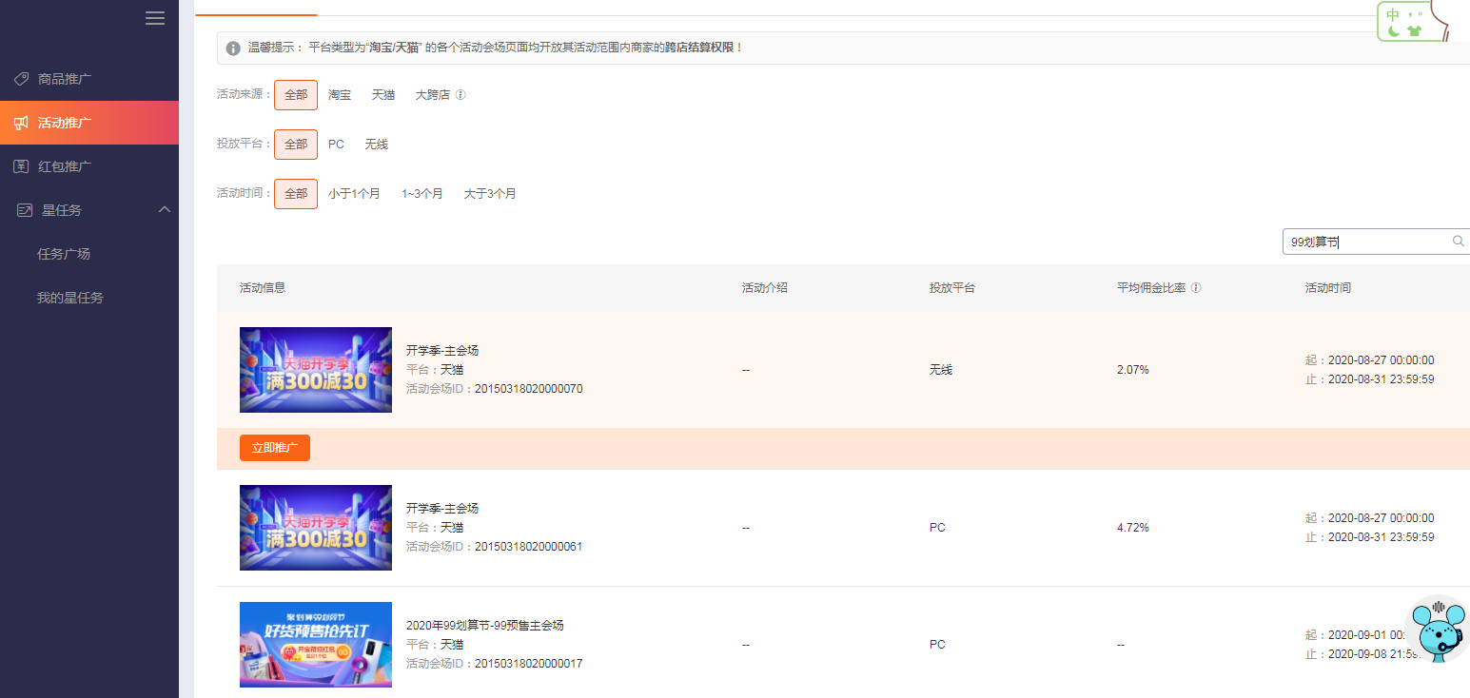1470x698 pixels.
Task: Filter 活动来源 by 天猫
Action: 383,95
